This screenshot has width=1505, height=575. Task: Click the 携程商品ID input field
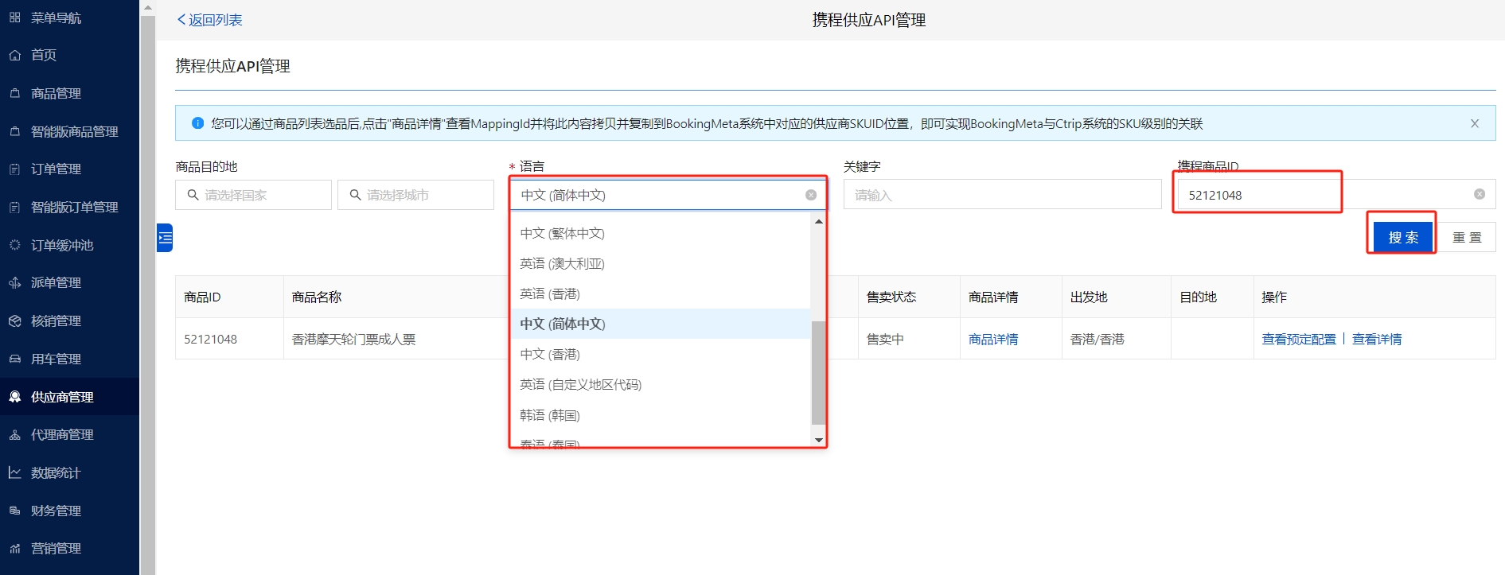[1336, 195]
